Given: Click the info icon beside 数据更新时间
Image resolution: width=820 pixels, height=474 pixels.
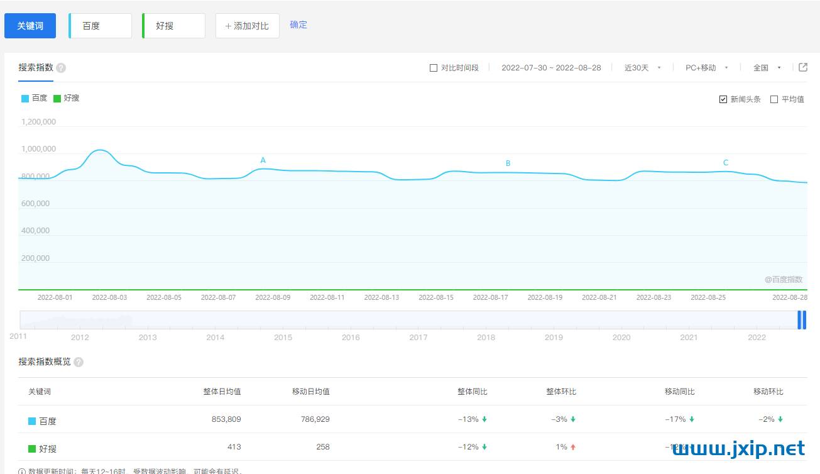Looking at the screenshot, I should (x=22, y=470).
